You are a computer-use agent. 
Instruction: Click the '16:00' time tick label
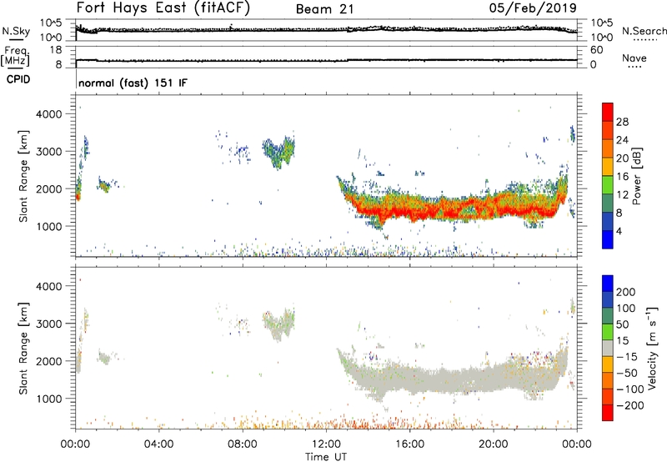[x=409, y=444]
